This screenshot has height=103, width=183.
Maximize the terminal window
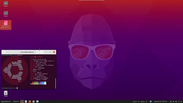(x=50, y=52)
